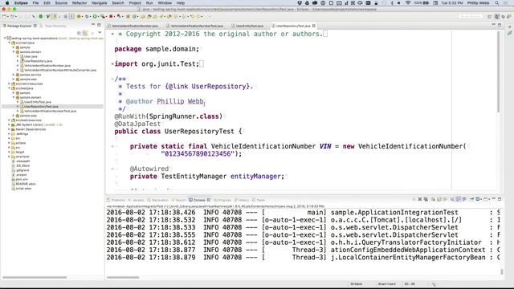The width and height of the screenshot is (514, 289).
Task: Maximize the Package Explorer view
Action: 99,25
